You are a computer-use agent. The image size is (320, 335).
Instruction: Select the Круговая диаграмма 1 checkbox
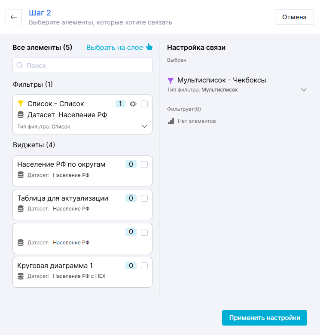(x=144, y=266)
